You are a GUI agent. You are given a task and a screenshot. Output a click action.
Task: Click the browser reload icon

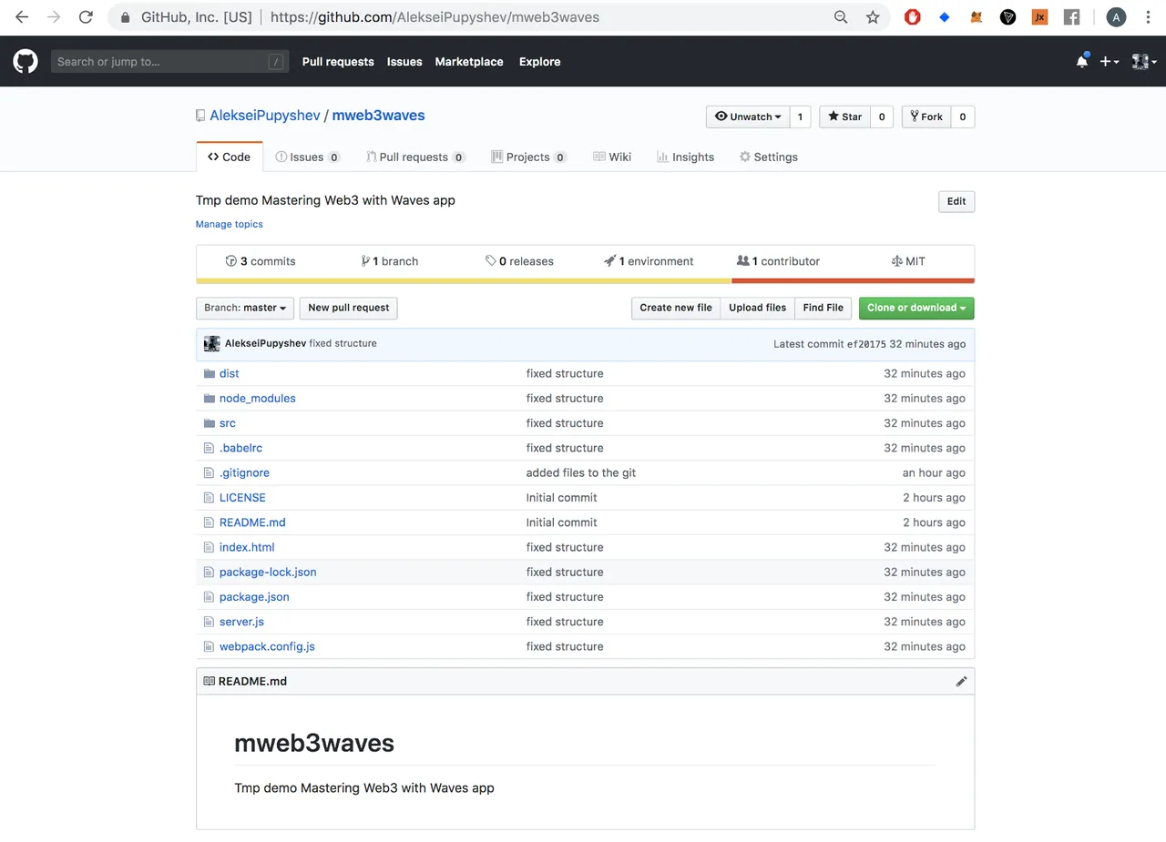click(x=86, y=17)
